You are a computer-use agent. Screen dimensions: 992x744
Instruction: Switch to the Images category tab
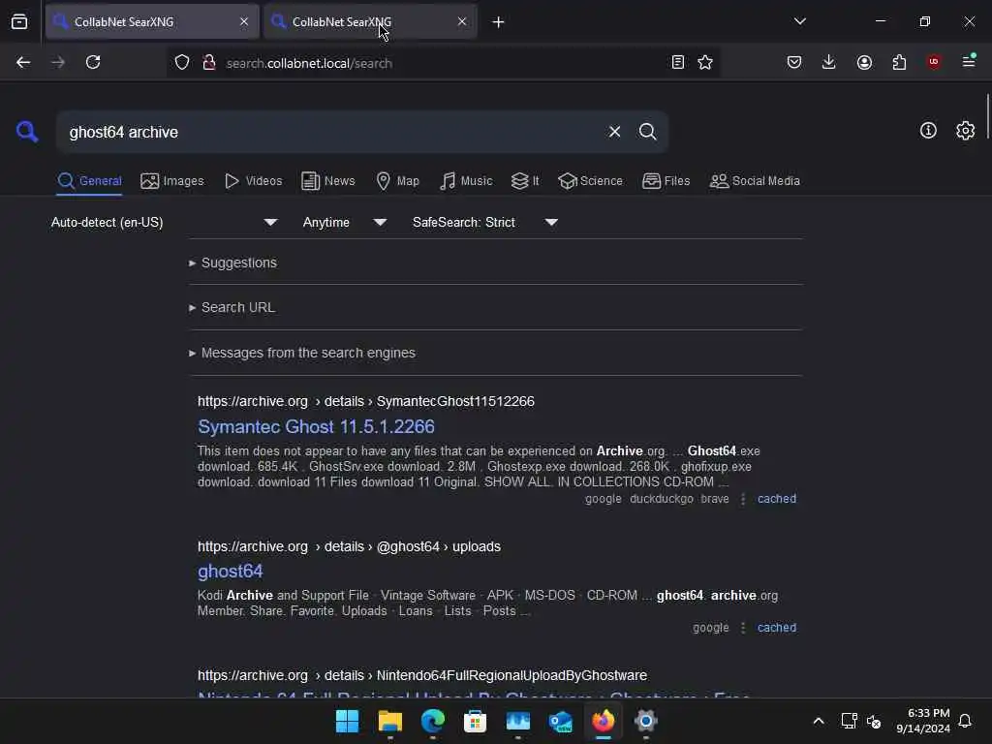172,181
